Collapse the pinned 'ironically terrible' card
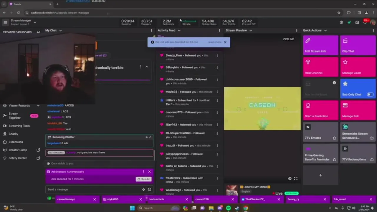The height and width of the screenshot is (212, 377). click(x=147, y=67)
